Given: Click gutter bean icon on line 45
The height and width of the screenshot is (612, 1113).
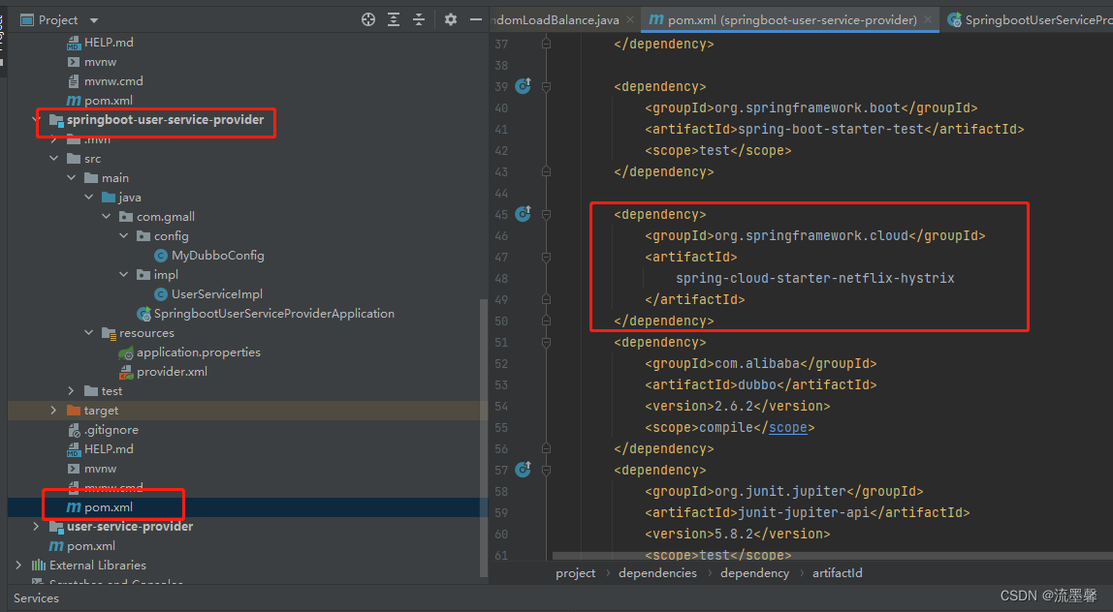Looking at the screenshot, I should click(x=524, y=213).
